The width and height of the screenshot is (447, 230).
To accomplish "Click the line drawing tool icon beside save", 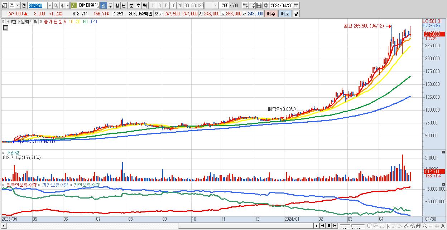I will 252,5.
